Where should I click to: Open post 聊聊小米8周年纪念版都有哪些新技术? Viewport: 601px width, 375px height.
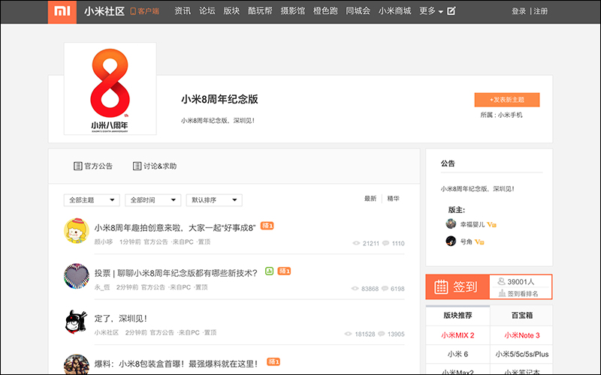point(176,273)
